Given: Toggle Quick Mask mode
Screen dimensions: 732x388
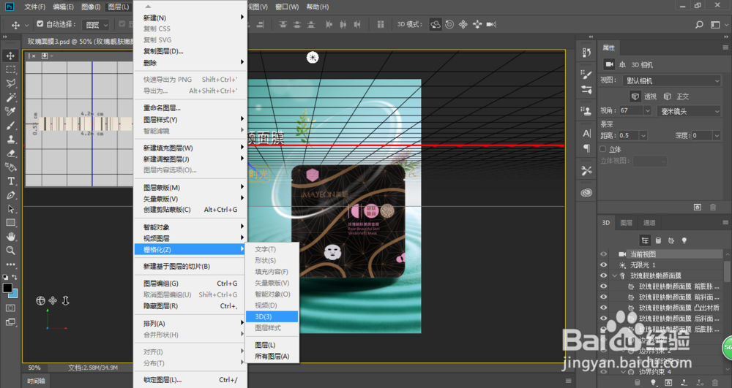Looking at the screenshot, I should [x=10, y=308].
